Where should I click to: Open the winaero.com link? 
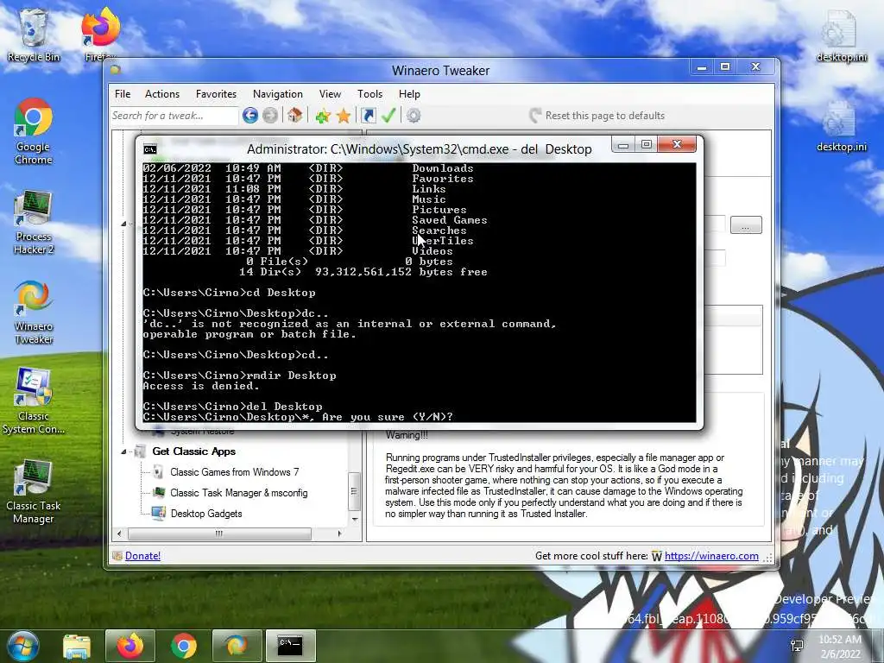711,556
